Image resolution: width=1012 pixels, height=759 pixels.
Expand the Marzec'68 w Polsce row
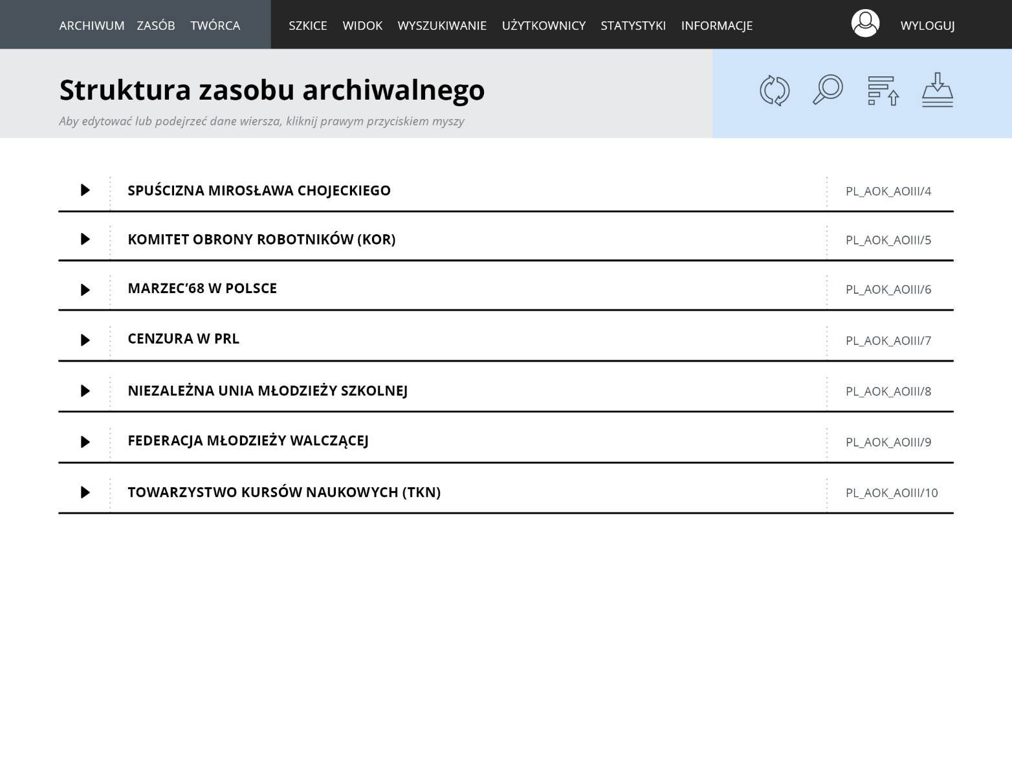click(85, 290)
